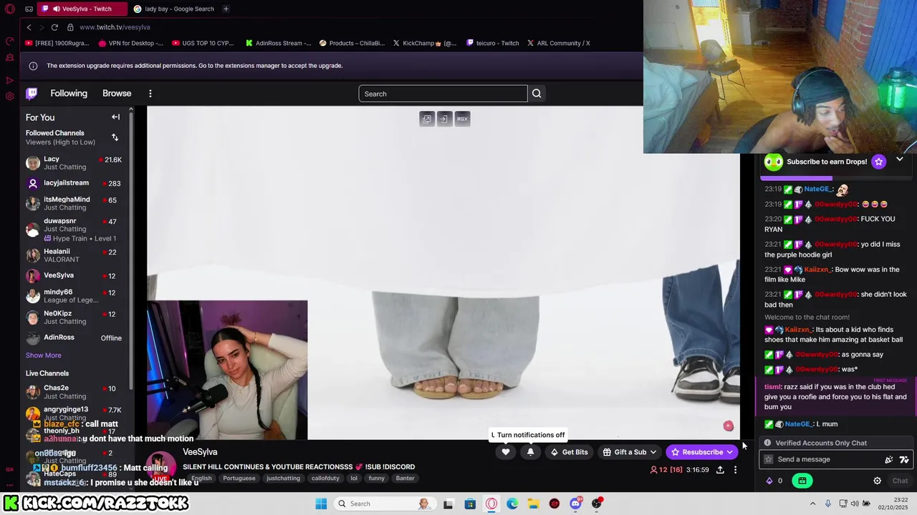The image size is (917, 515).
Task: Click the Get Bits button
Action: [x=569, y=452]
